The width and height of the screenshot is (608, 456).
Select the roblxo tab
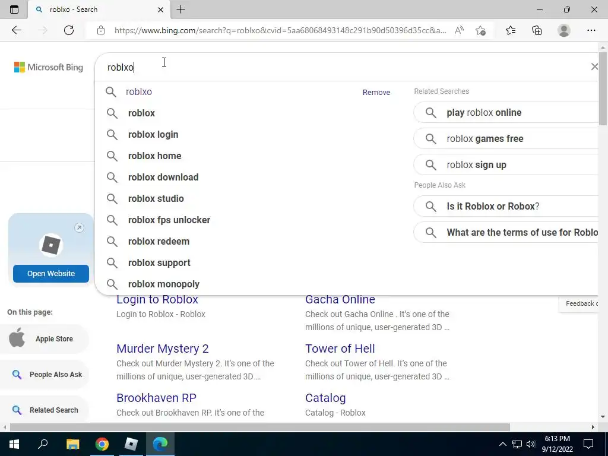tap(99, 9)
